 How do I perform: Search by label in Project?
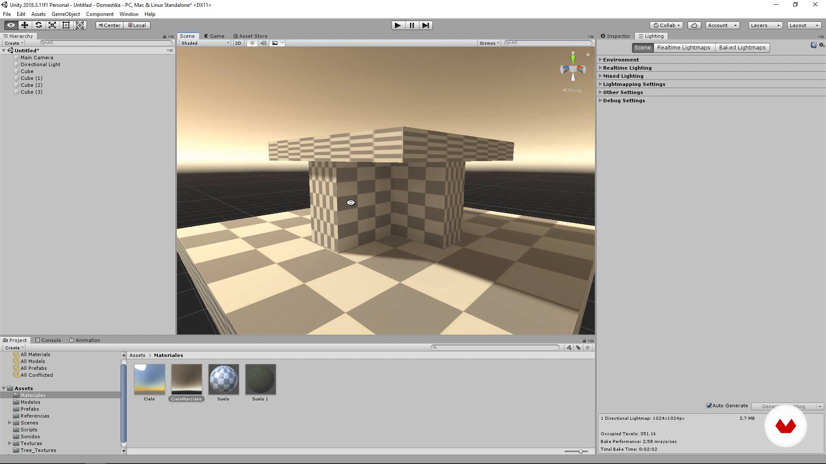578,348
